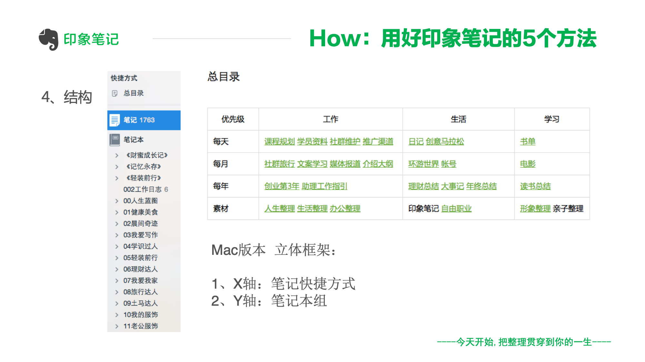Expand the 00人生蓝图 notebook stack
The image size is (645, 362).
117,201
